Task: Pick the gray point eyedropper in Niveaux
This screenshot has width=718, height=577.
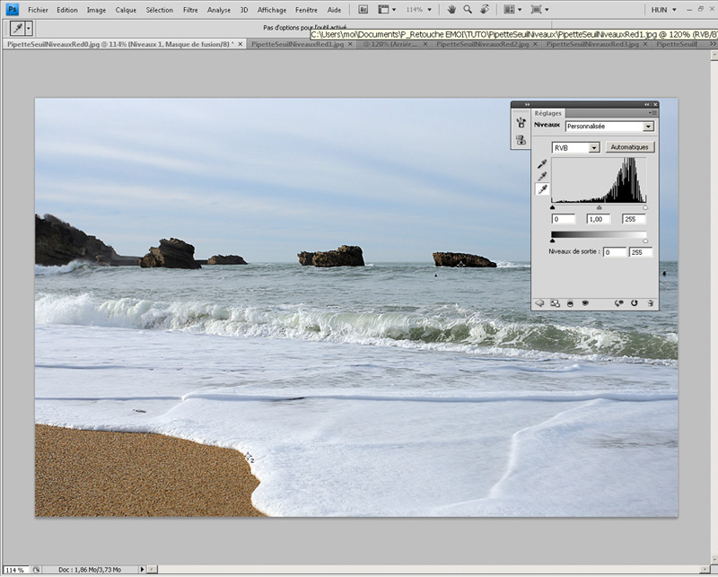Action: coord(542,176)
